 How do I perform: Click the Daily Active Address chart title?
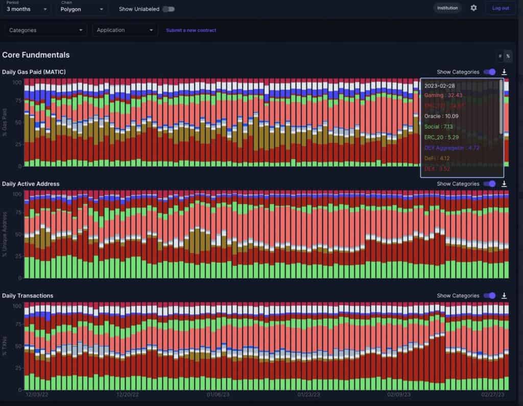pos(31,184)
